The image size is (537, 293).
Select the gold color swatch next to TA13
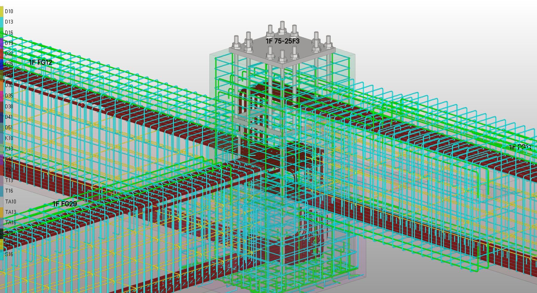tap(1, 212)
